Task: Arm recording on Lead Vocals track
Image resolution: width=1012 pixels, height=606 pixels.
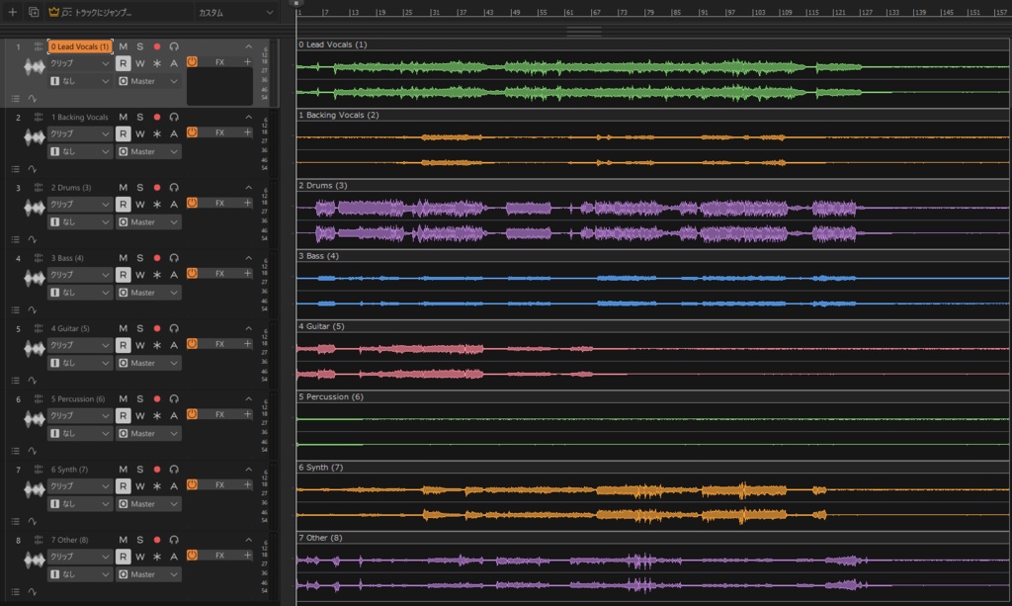Action: (x=157, y=46)
